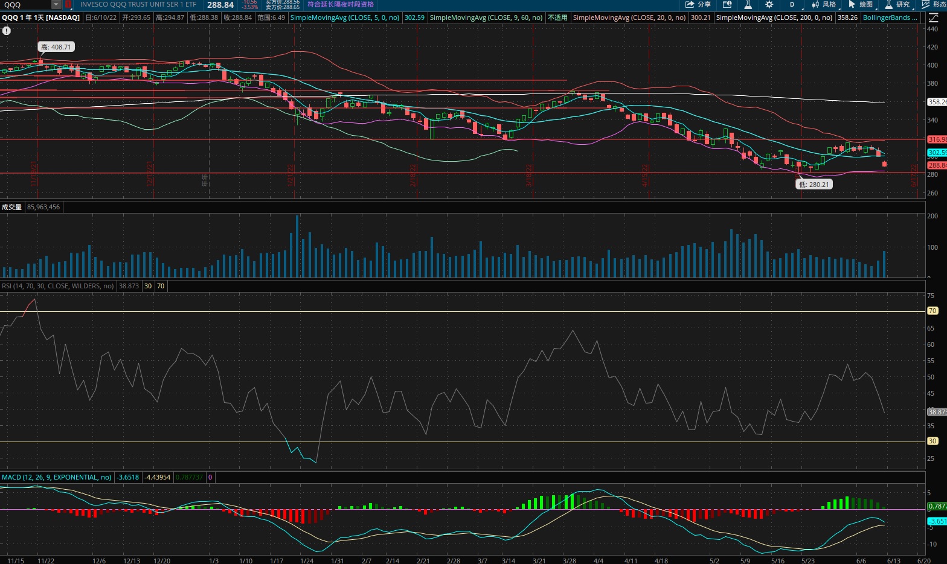Open the 形态 patterns menu

pyautogui.click(x=934, y=4)
